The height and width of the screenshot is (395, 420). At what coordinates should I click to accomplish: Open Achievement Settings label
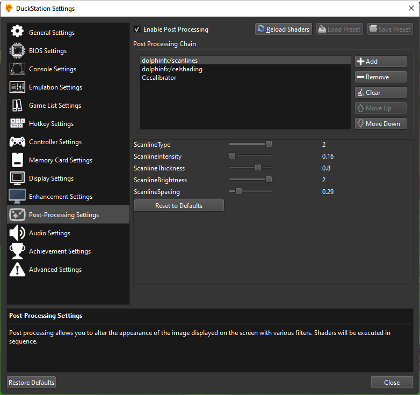click(60, 251)
